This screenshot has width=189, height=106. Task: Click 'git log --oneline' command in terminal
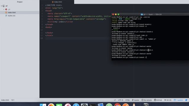click(143, 17)
